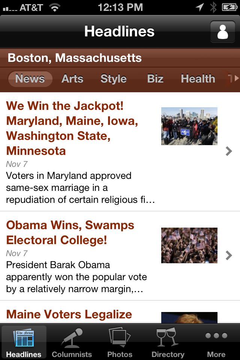
Task: Open the Photos stack icon
Action: pyautogui.click(x=120, y=337)
